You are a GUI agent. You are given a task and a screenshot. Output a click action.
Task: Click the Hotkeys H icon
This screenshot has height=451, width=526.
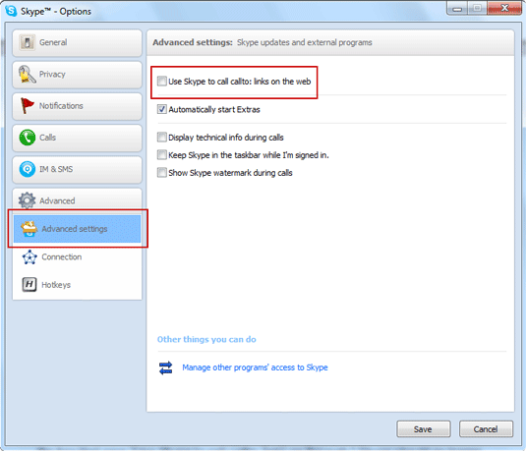point(29,285)
